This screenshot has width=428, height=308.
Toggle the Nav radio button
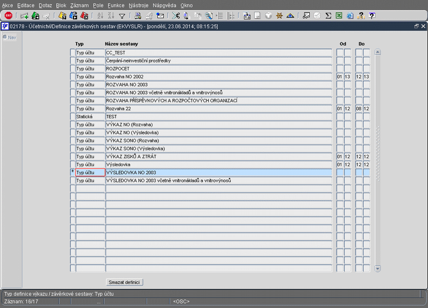[5, 37]
